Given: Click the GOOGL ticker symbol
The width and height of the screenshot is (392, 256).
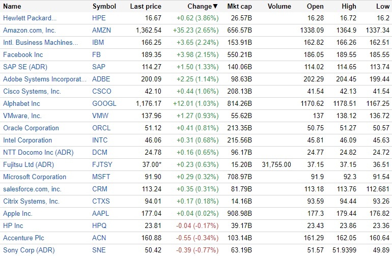Looking at the screenshot, I should [104, 103].
